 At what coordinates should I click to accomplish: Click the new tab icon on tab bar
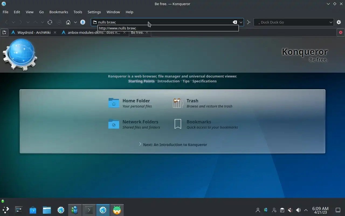[4, 32]
